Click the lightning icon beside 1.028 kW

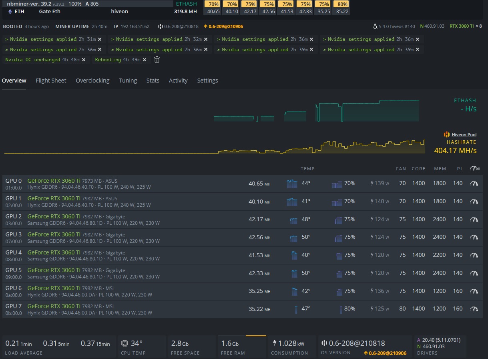tap(275, 343)
